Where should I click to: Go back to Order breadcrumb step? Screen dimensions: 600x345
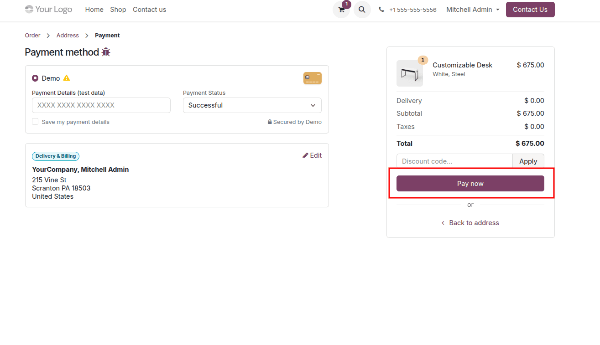(32, 36)
